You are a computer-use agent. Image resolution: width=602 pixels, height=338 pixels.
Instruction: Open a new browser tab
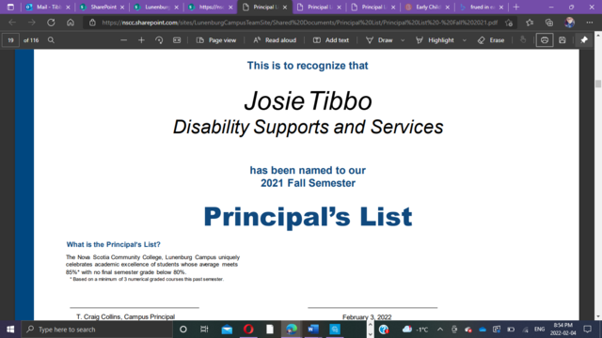(x=516, y=7)
